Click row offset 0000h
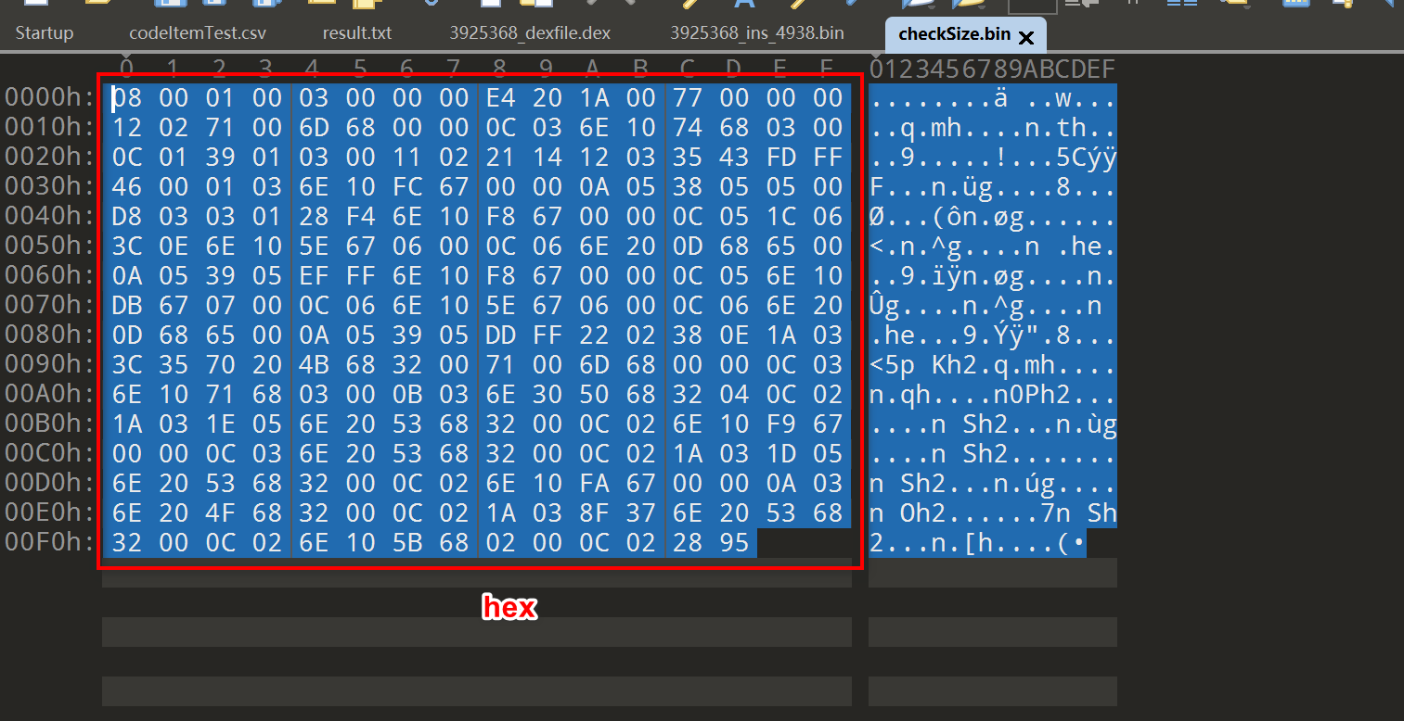Screen dimensions: 1404x721 50,98
